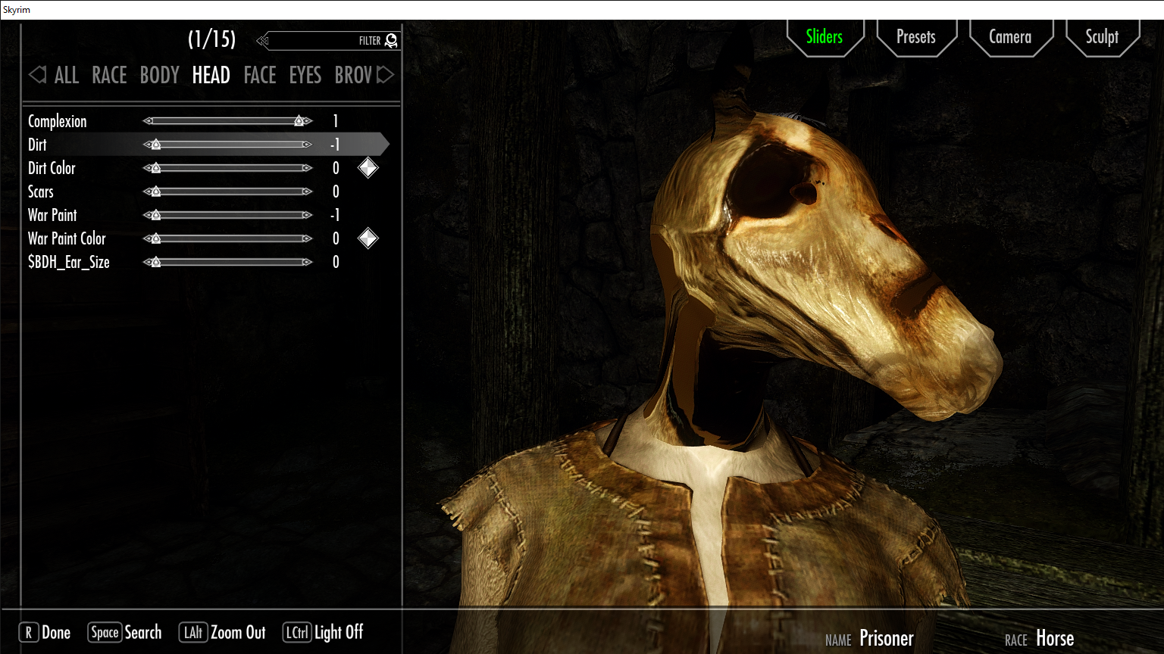Turn the Light Off

click(x=339, y=632)
